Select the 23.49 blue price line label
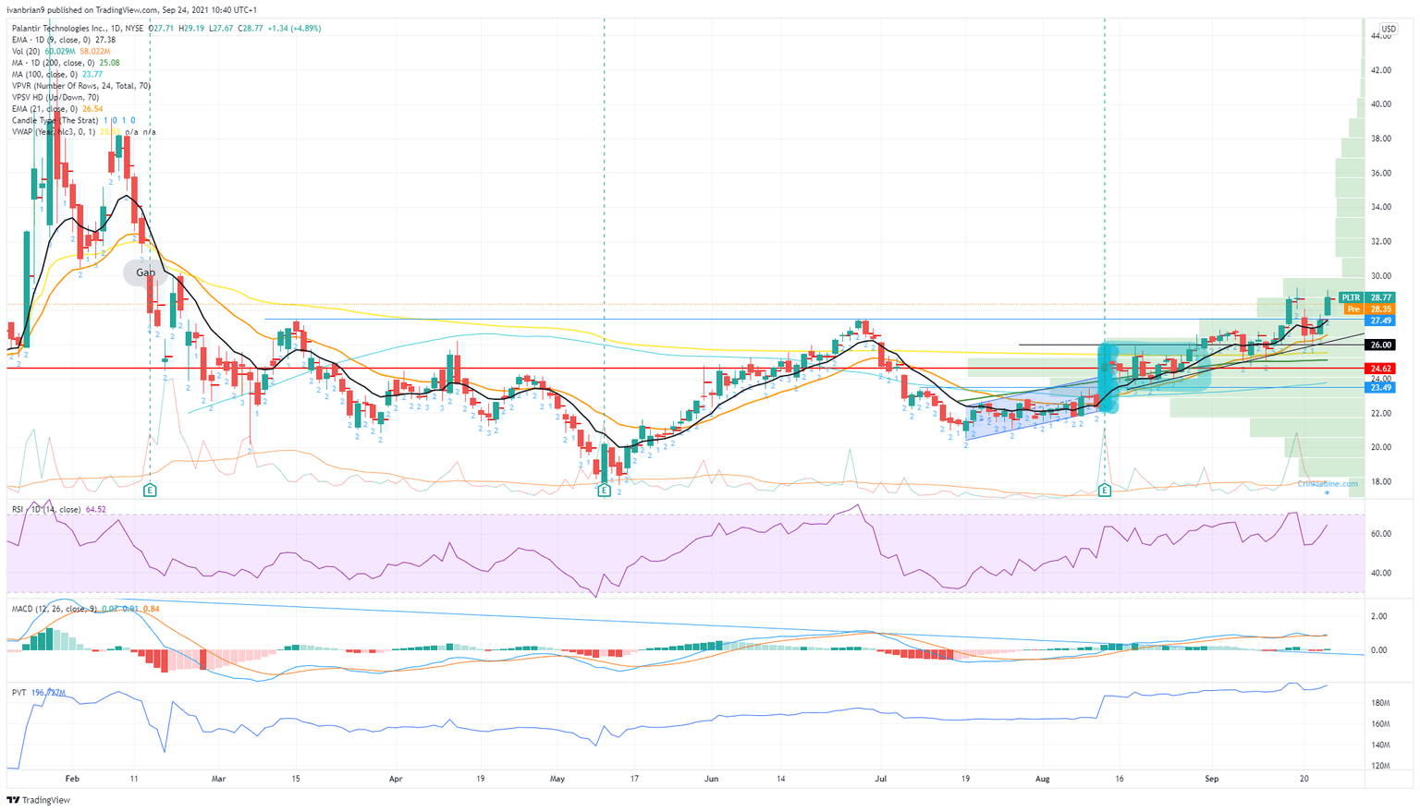The image size is (1420, 812). pos(1380,388)
